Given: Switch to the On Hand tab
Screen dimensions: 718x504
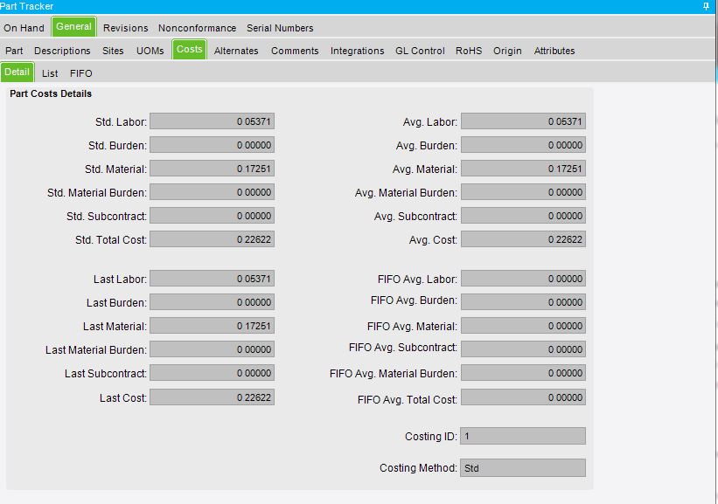Looking at the screenshot, I should [x=24, y=28].
